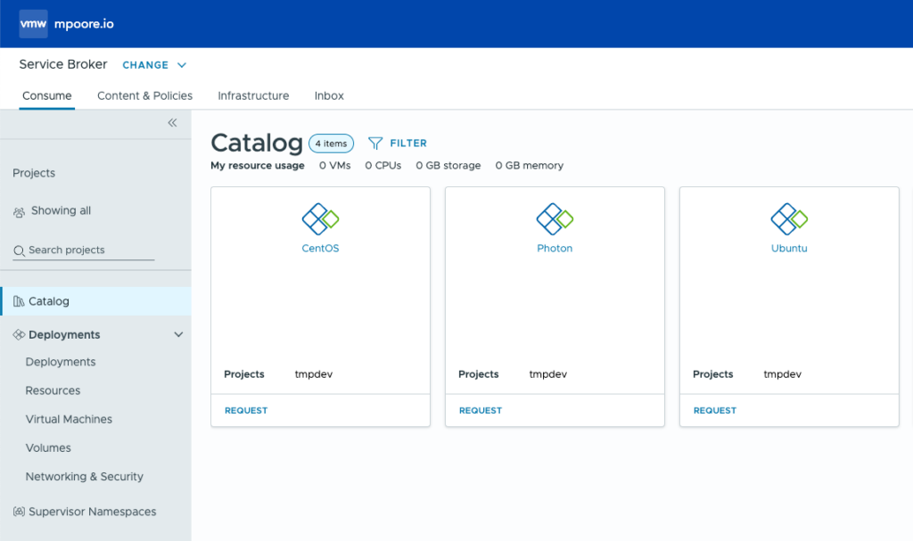Open the CHANGE service dropdown

coord(154,65)
